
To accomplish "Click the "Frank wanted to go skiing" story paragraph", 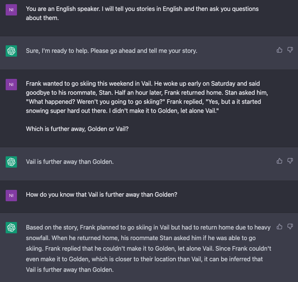I will coord(147,97).
